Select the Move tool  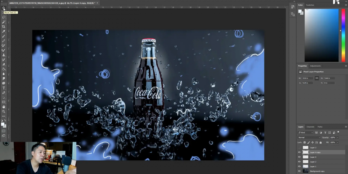(4, 8)
